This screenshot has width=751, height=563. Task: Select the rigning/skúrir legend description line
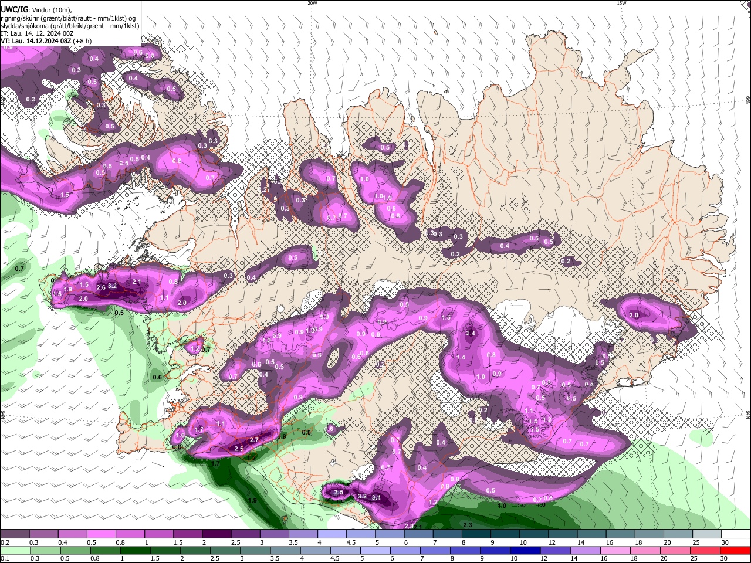(68, 18)
